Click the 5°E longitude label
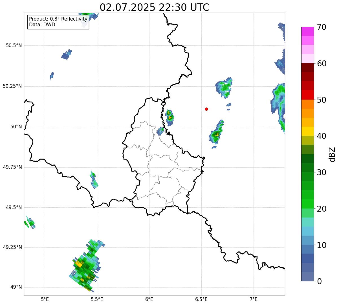The width and height of the screenshot is (339, 305). point(45,299)
